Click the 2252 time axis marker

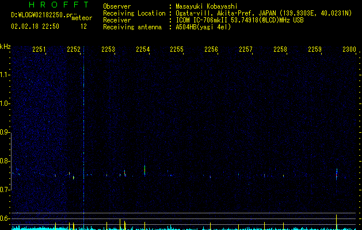pos(74,49)
